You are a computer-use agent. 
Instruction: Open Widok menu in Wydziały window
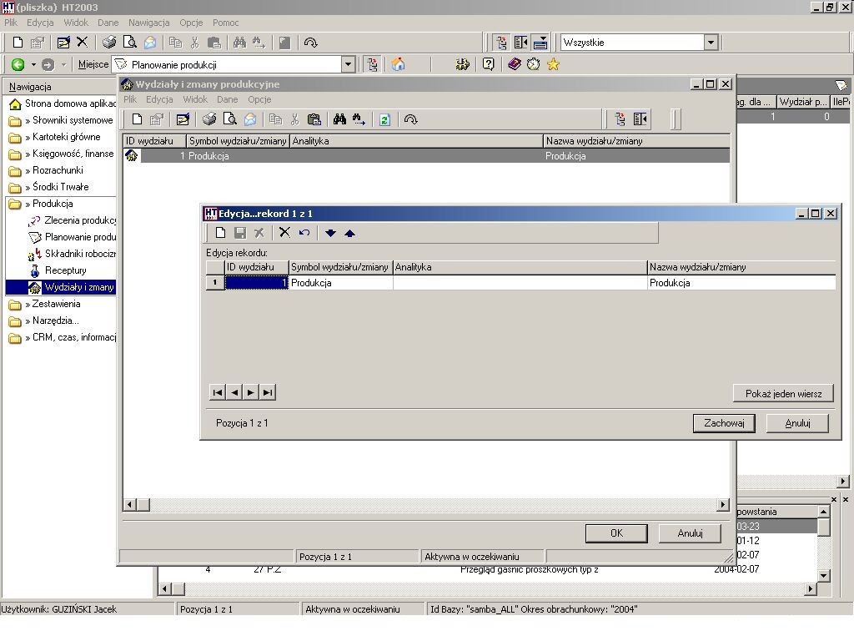click(x=195, y=99)
